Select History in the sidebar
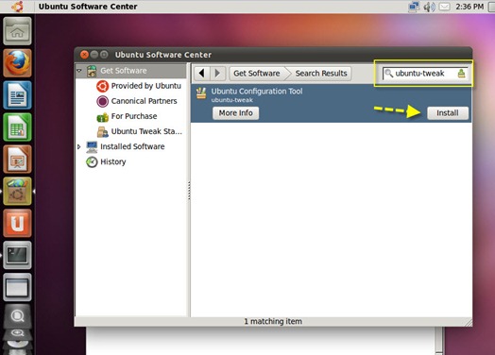This screenshot has width=495, height=355. click(x=113, y=161)
